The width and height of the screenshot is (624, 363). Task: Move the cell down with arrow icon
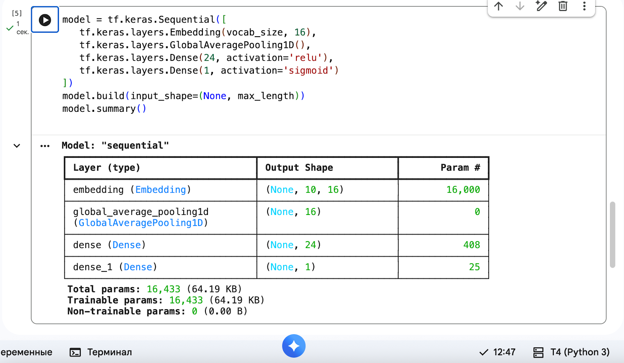pyautogui.click(x=520, y=6)
